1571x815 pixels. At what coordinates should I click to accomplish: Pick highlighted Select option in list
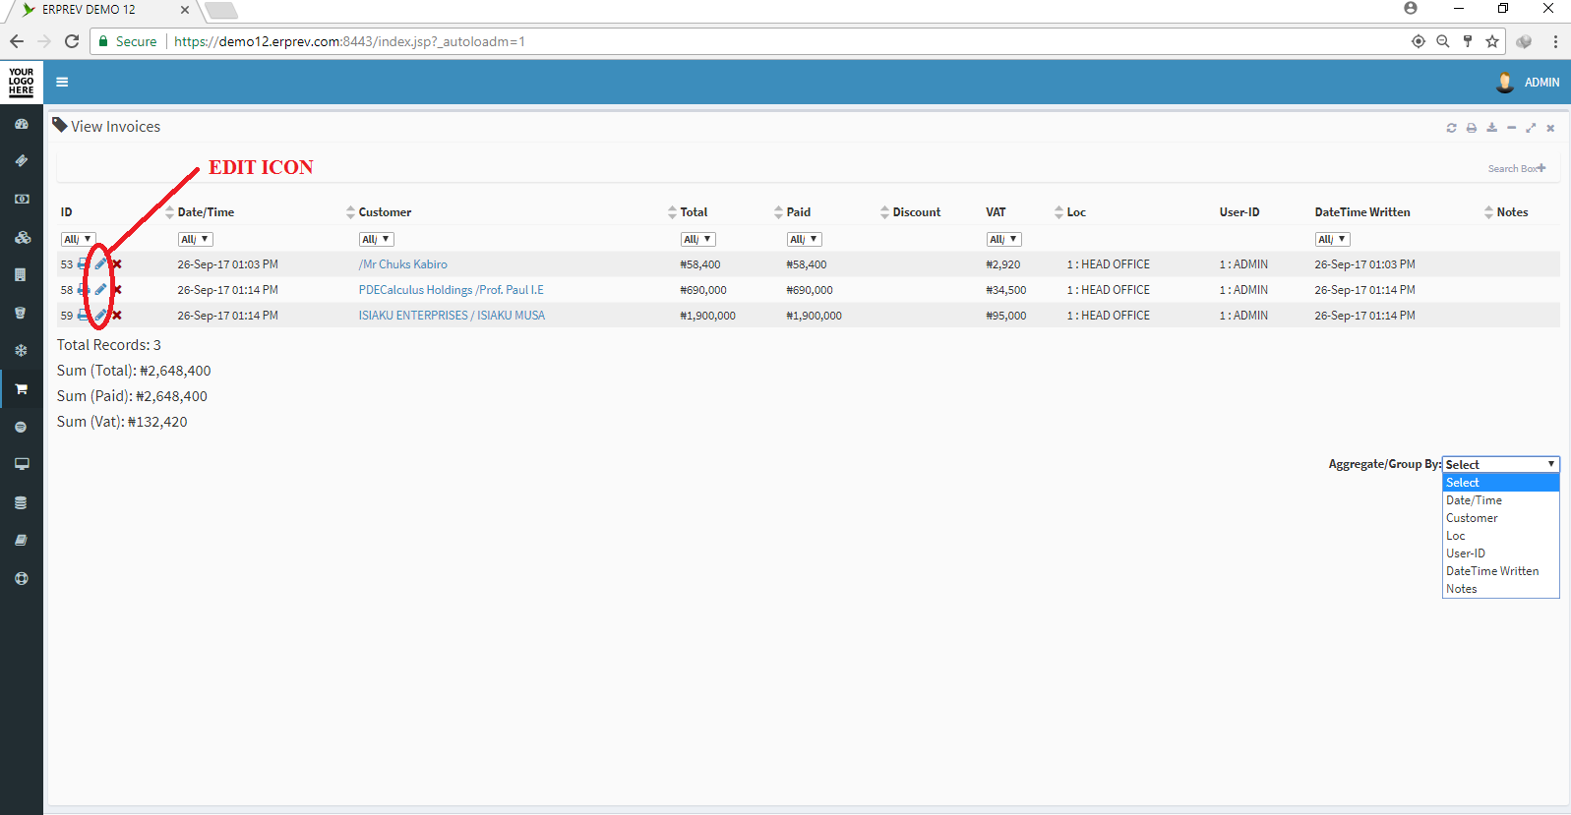point(1500,483)
